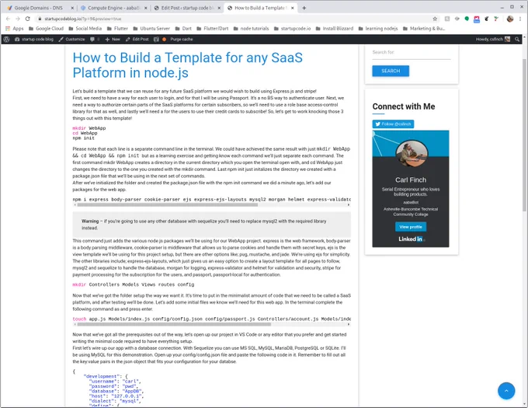Viewport: 528px width, 408px height.
Task: Click right arrow of touch code scrollbar
Action: (349, 324)
